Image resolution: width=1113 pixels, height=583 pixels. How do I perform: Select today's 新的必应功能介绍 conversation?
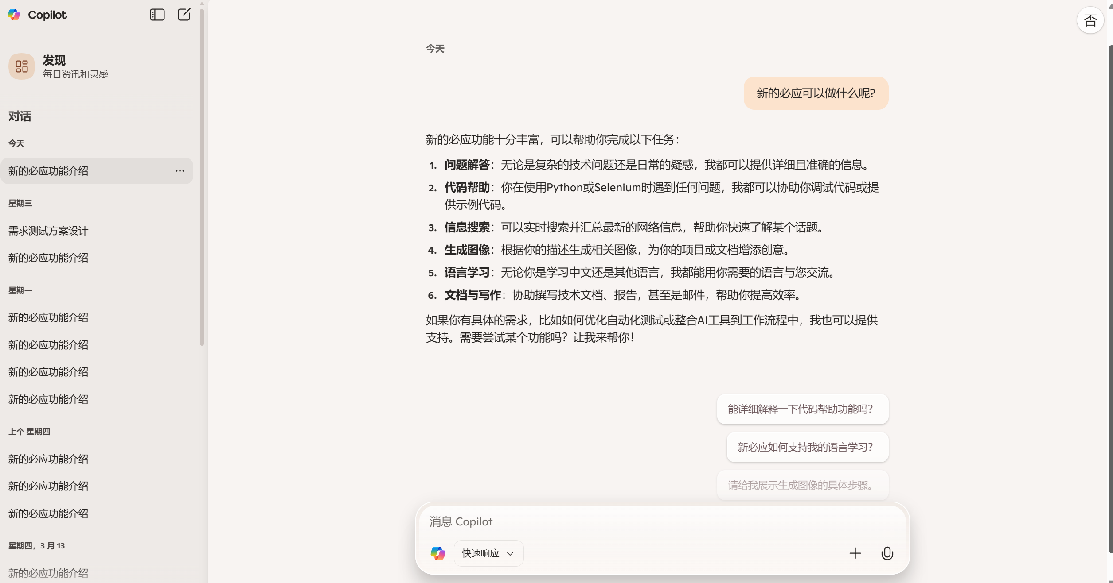pos(48,171)
